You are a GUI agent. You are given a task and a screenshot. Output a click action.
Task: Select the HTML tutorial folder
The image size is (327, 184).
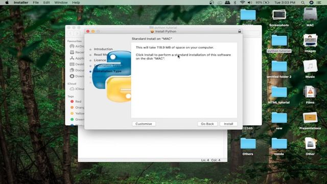tap(279, 95)
